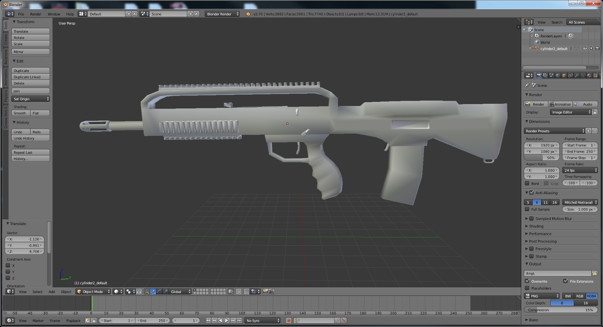Toggle proportional editing circle icon
Screen dimensions: 603x327
239,292
